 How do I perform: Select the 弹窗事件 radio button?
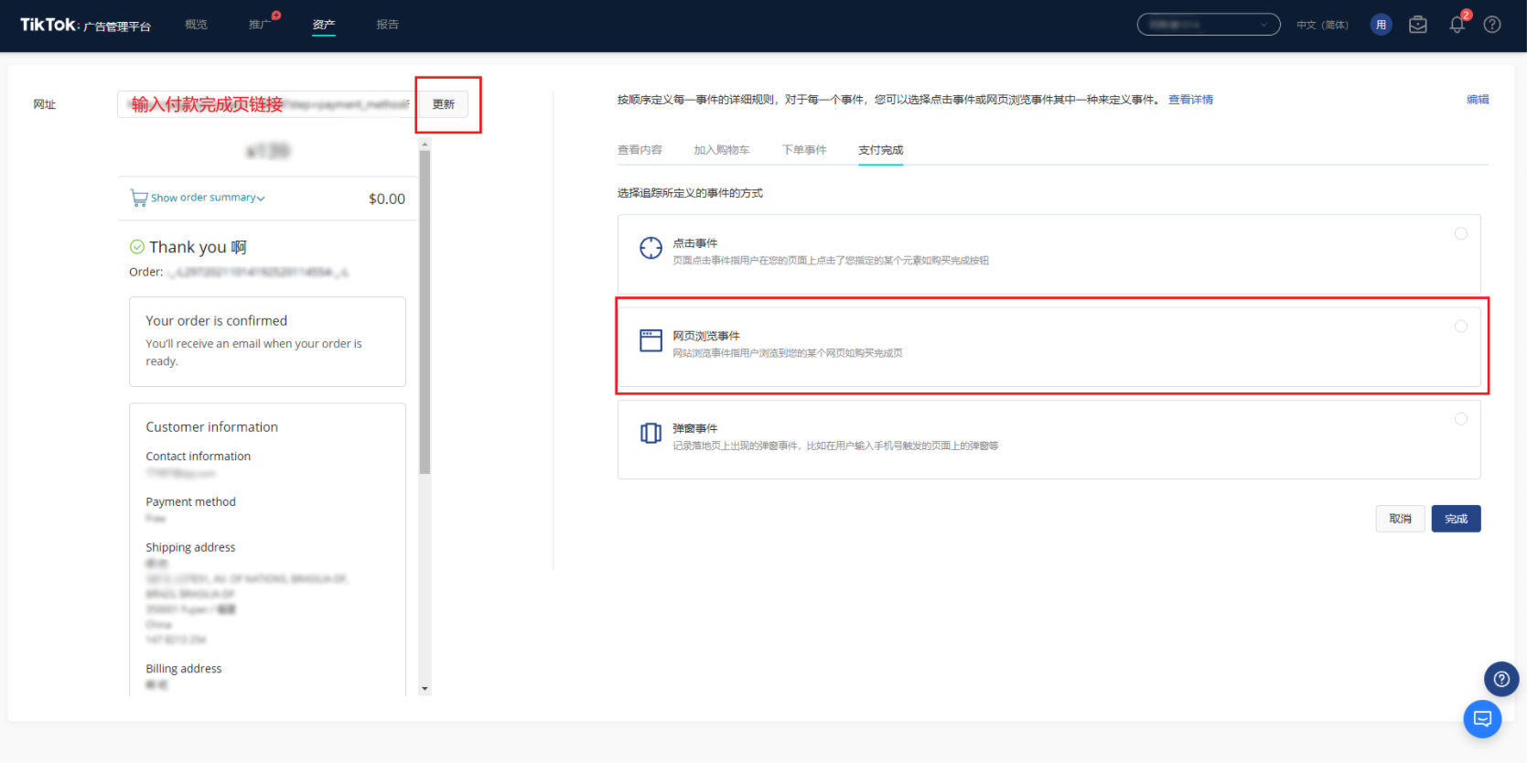pyautogui.click(x=1460, y=419)
